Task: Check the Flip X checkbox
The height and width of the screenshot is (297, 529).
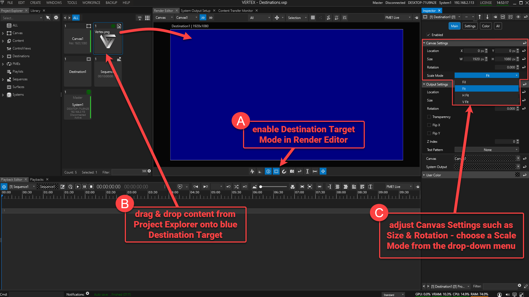Action: click(429, 125)
